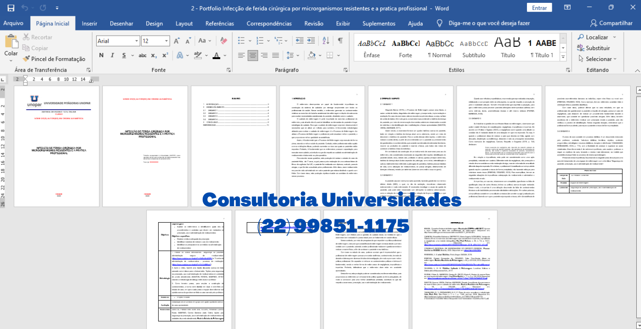Click the Format Painter (Pincel de Formatação) icon
This screenshot has width=641, height=329.
tap(26, 59)
